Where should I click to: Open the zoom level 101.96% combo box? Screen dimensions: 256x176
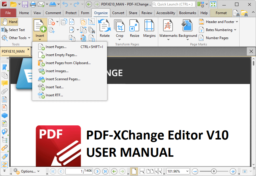[178, 171]
